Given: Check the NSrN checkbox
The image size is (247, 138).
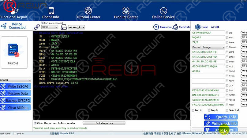Looking at the screenshot, I should point(227,81).
